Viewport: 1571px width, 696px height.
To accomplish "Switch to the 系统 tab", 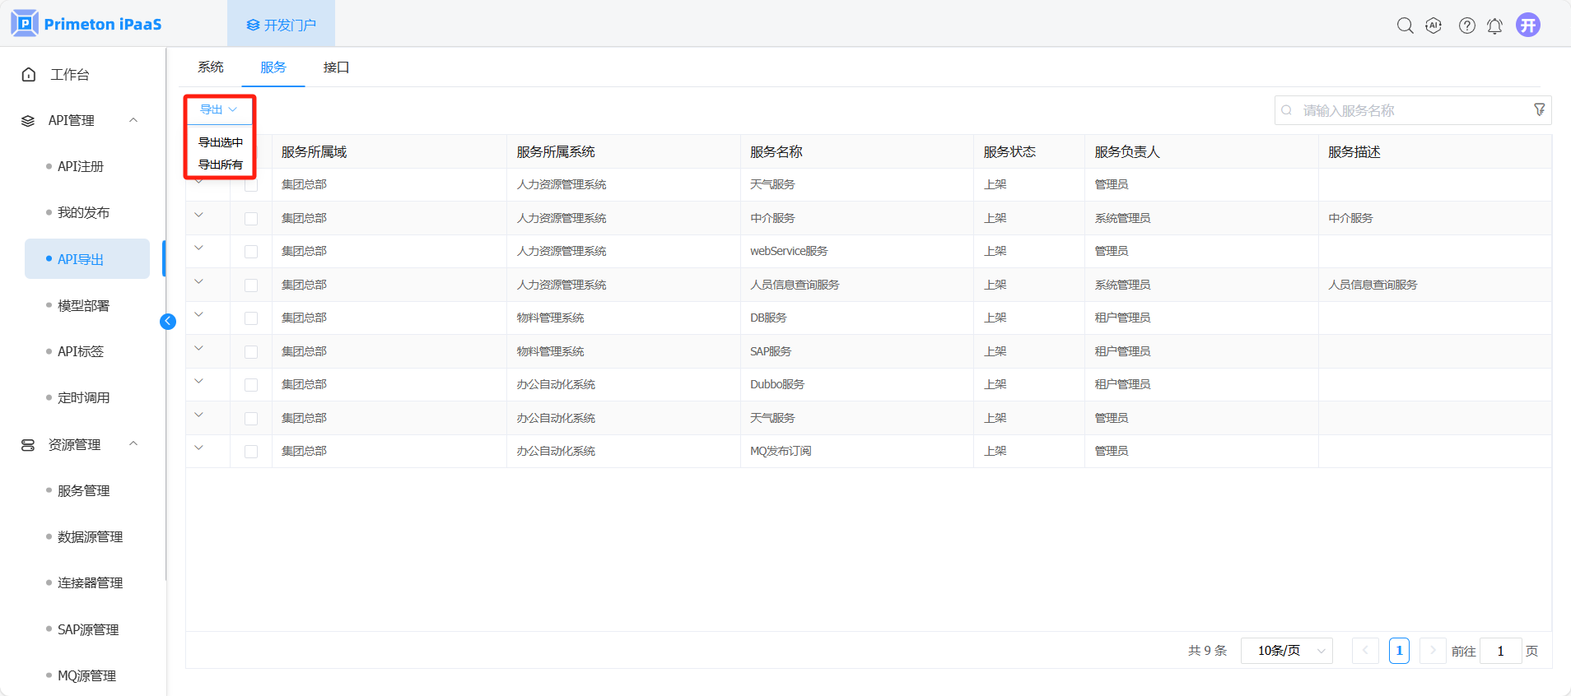I will [x=211, y=67].
